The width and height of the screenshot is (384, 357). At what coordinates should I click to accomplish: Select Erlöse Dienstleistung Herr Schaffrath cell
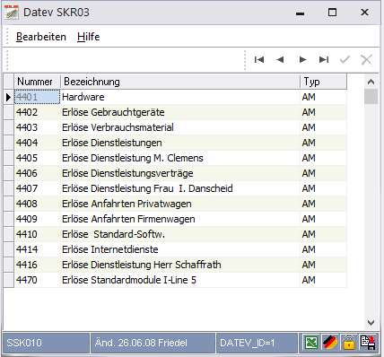coord(180,265)
